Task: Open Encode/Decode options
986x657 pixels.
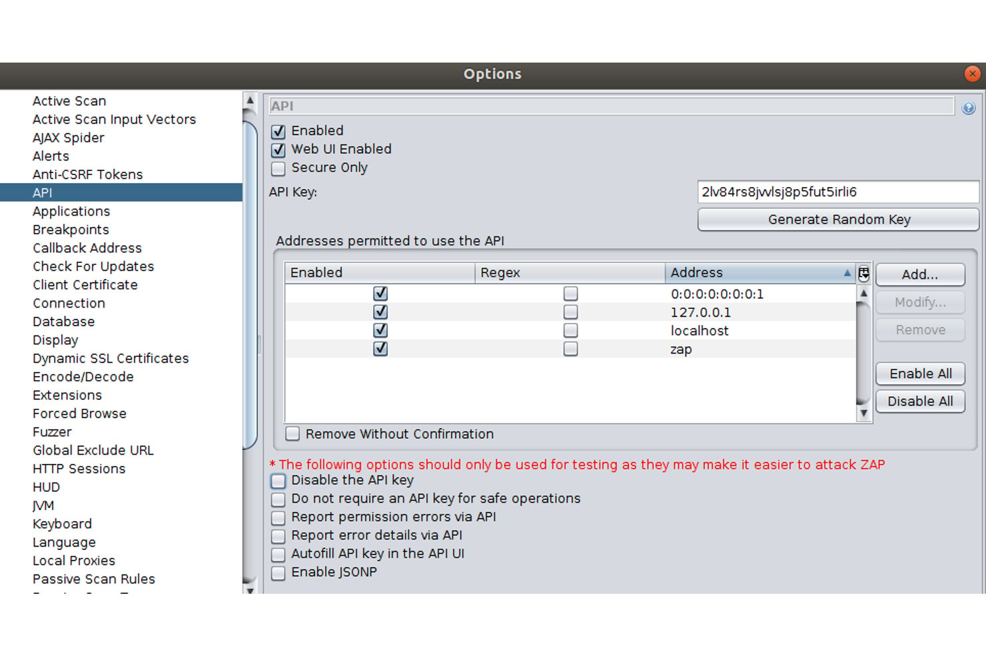Action: pyautogui.click(x=83, y=377)
